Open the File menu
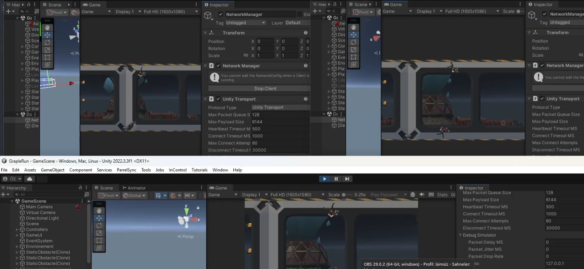The image size is (584, 269). pyautogui.click(x=4, y=170)
